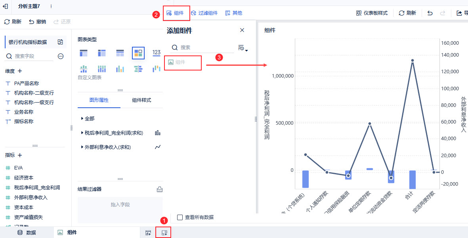Click the bar-chart shape icon for 税后净利润

[158, 133]
